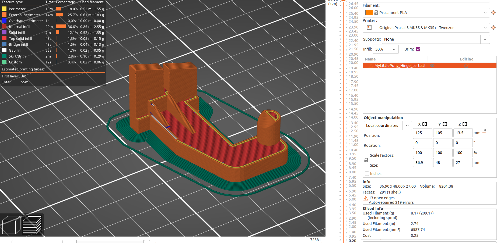
Task: Click Size Z field showing 27
Action: pyautogui.click(x=463, y=163)
